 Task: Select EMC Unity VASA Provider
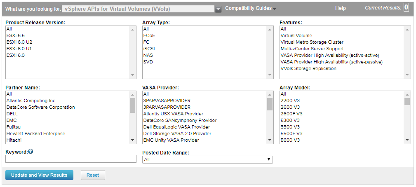(x=204, y=140)
